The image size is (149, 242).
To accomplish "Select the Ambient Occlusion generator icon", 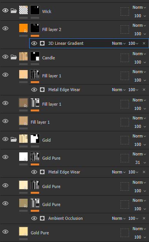I will click(x=42, y=218).
